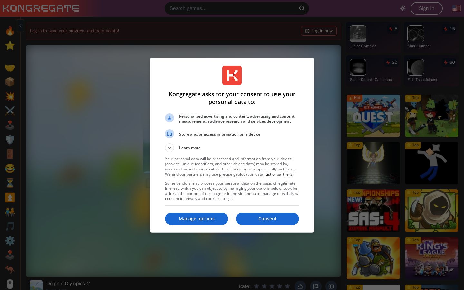Collapse the left sidebar with chevron
This screenshot has height=290, width=464.
pos(20,26)
